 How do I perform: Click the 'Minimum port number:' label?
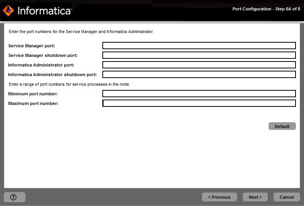(33, 94)
